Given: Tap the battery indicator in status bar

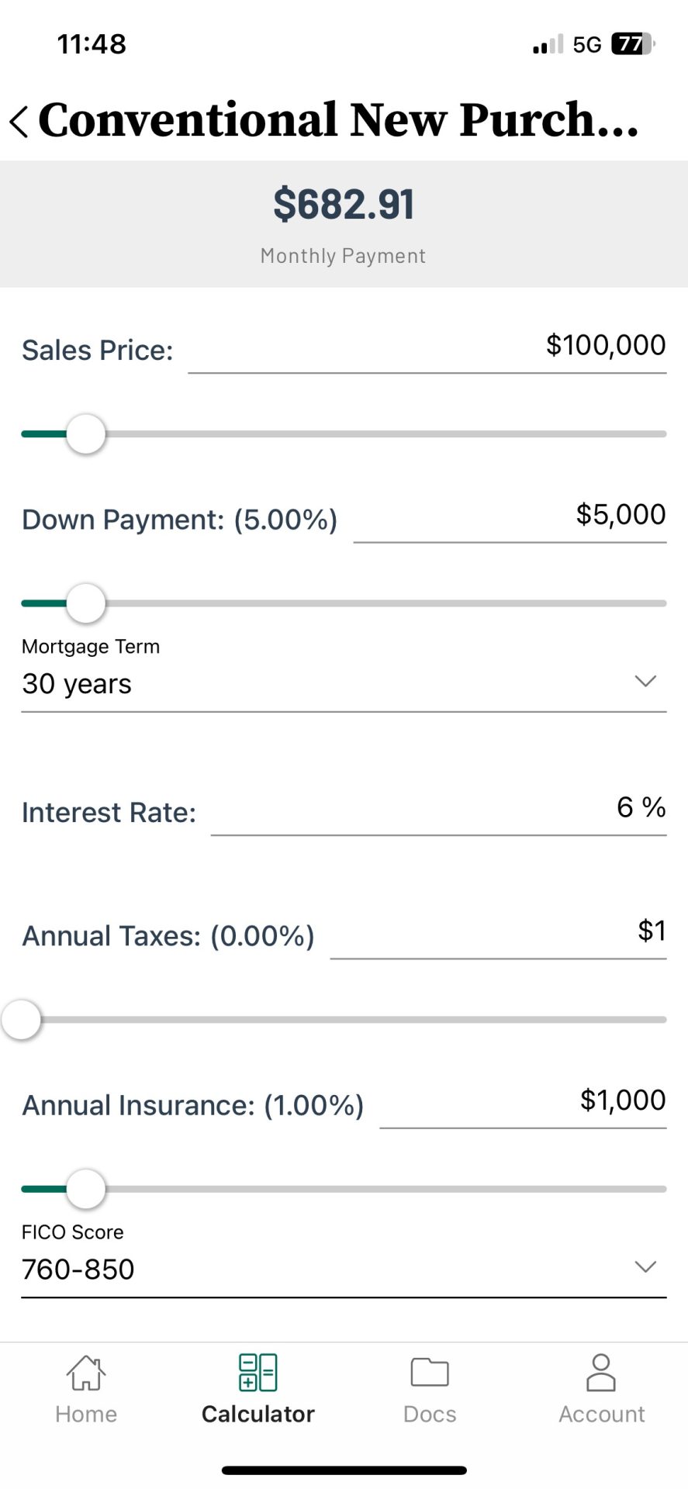Looking at the screenshot, I should [632, 44].
